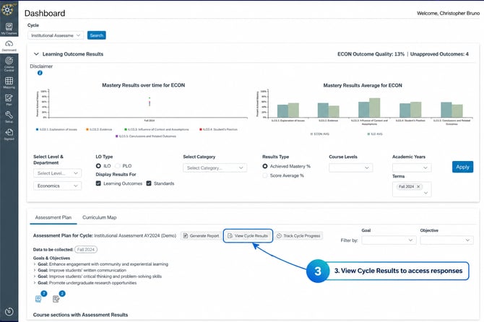This screenshot has width=484, height=322.
Task: Open the Course Levels dropdown
Action: pyautogui.click(x=350, y=167)
